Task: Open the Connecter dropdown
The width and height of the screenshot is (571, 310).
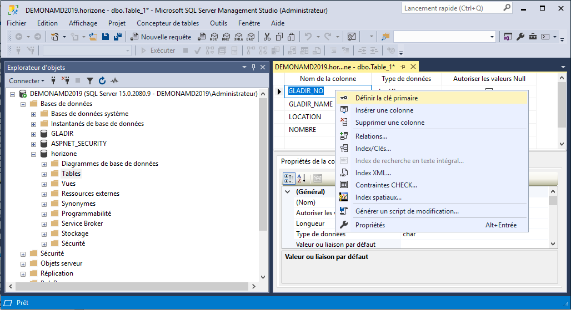Action: (27, 81)
